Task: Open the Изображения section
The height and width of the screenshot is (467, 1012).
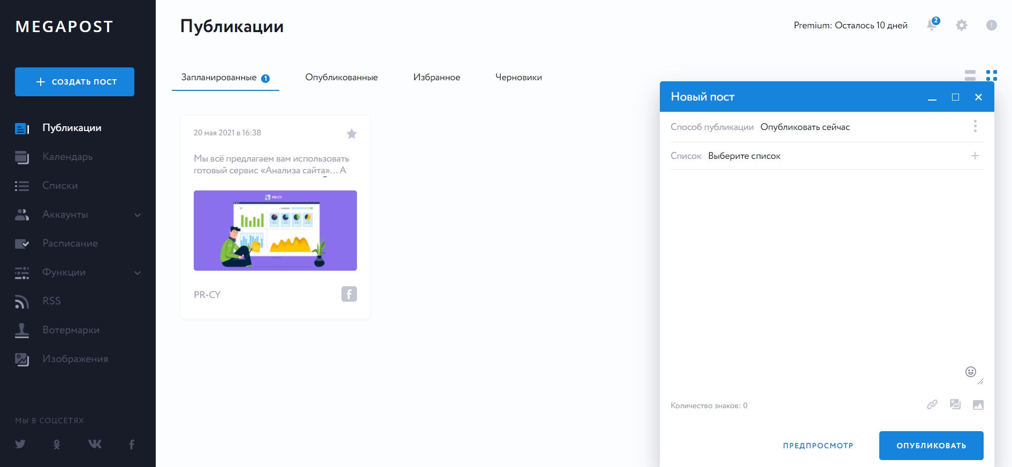Action: coord(75,359)
